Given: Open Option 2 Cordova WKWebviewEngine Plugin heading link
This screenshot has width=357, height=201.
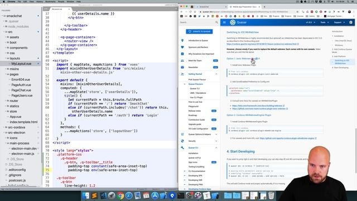Looking at the screenshot, I should [249, 115].
